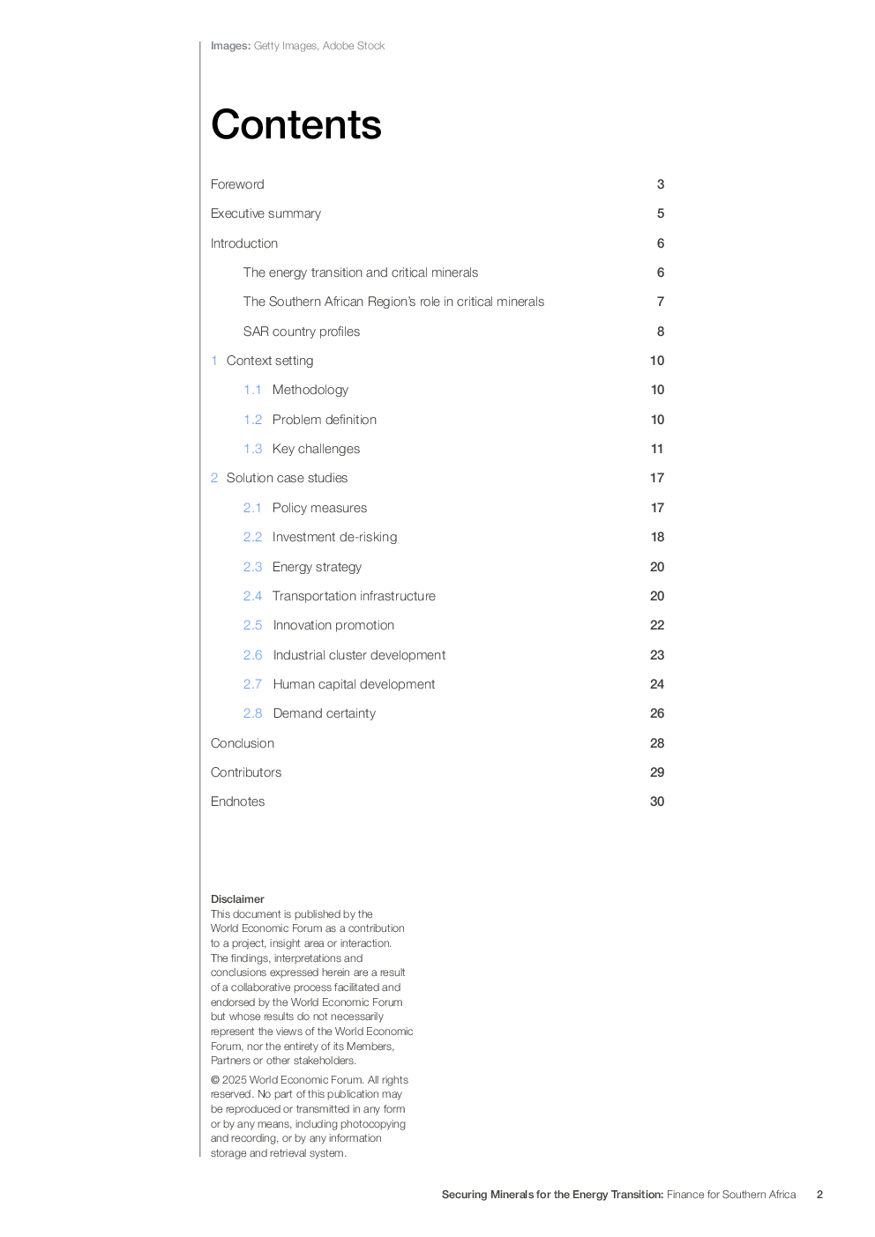Click the Introduction contents link
The width and height of the screenshot is (875, 1237).
(x=244, y=243)
